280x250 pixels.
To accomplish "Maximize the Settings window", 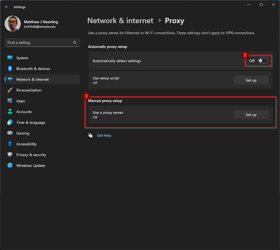I will 261,5.
